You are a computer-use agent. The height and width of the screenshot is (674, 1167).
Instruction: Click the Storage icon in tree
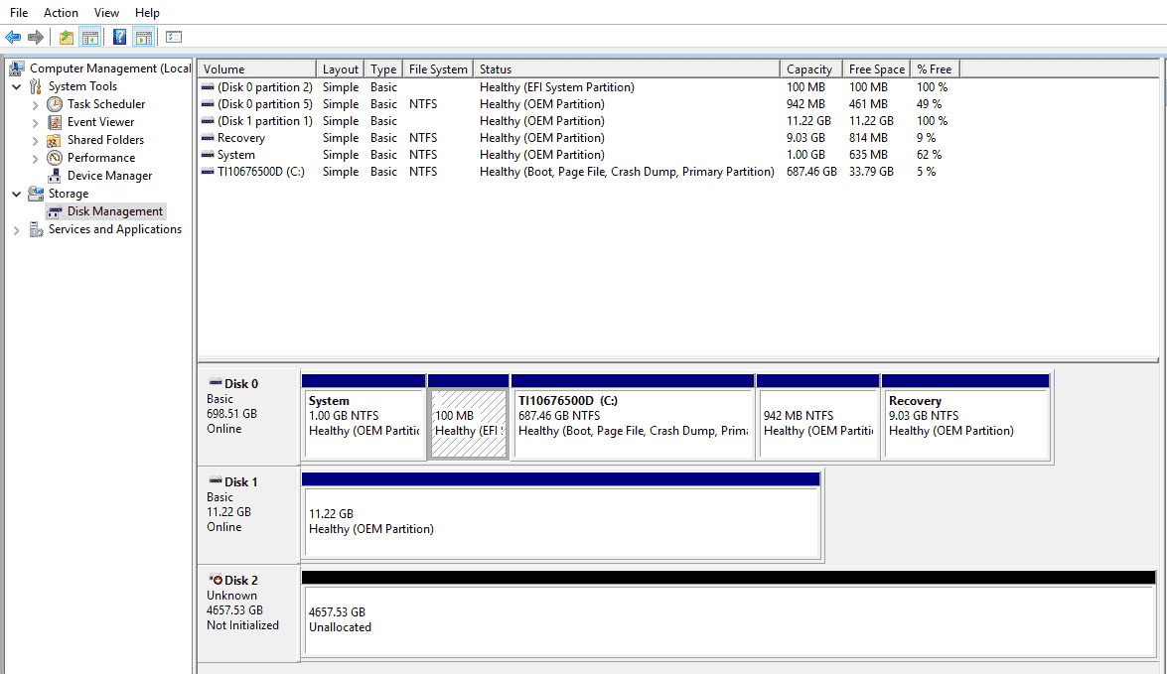[x=36, y=194]
